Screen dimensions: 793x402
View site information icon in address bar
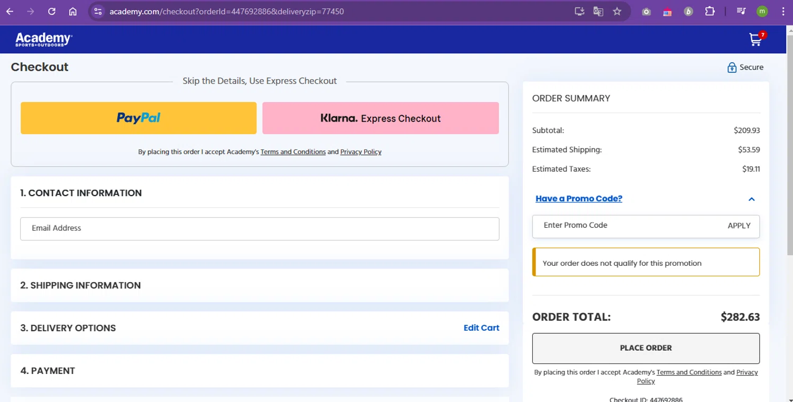point(98,11)
